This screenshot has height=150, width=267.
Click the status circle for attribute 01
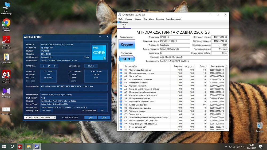121,70
